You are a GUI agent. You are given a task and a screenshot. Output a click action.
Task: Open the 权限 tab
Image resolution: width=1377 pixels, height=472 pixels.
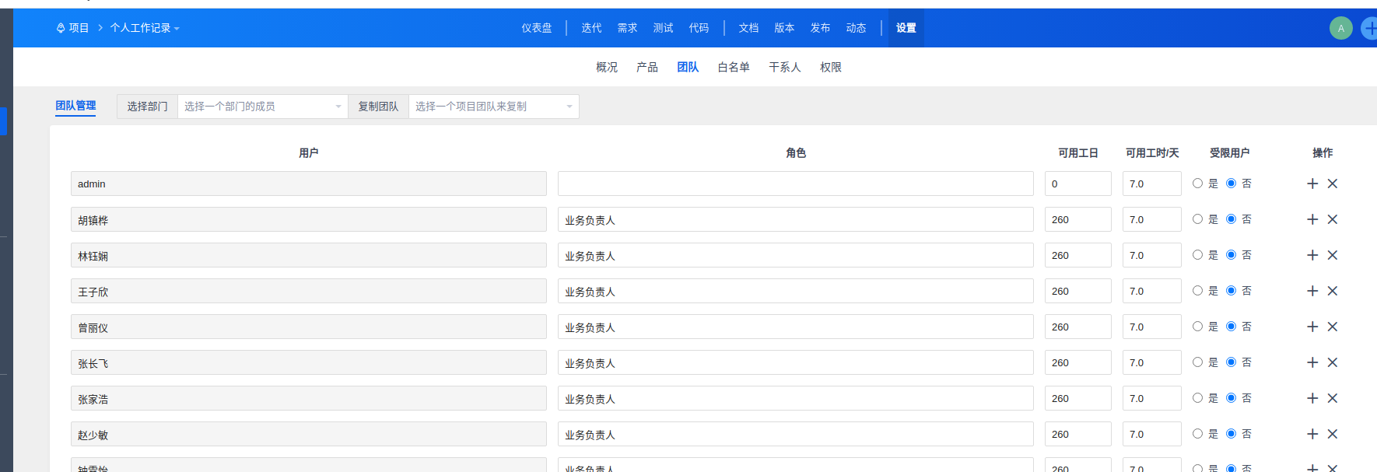tap(830, 68)
